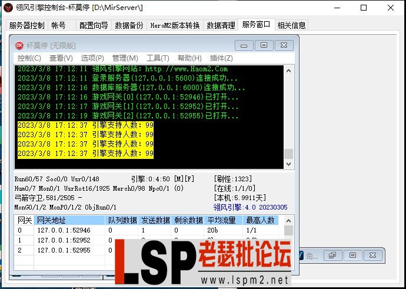
Task: Click the 游戏网关[0] 已打开 log line
Action: click(128, 97)
